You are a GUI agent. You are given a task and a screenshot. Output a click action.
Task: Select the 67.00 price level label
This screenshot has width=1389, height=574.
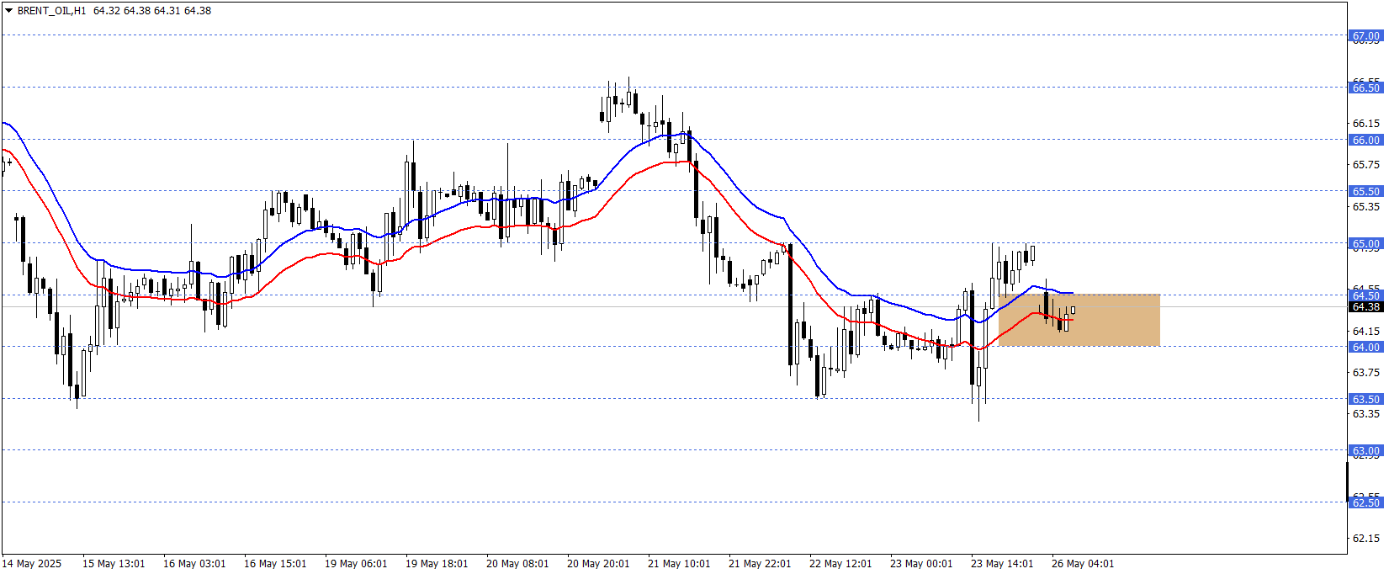pos(1365,35)
